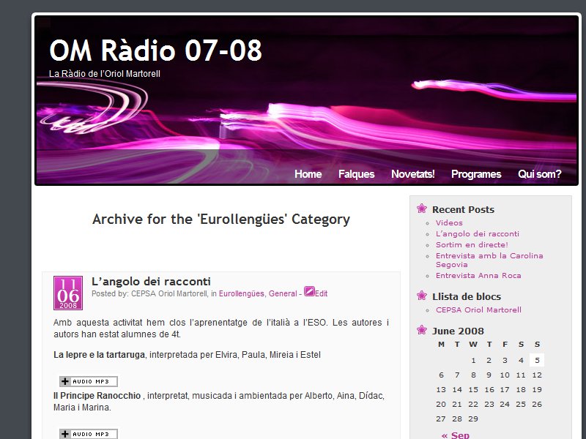This screenshot has width=586, height=439.
Task: Open the Novetats! menu item
Action: (x=412, y=174)
